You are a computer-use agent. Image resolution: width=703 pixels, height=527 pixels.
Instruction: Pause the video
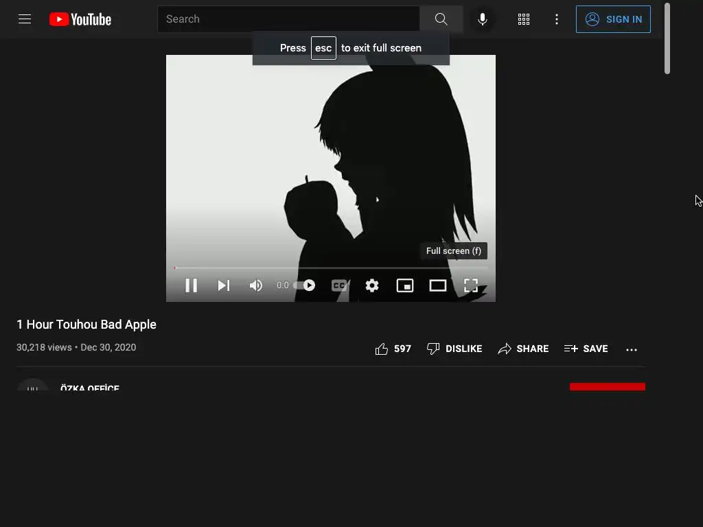point(192,285)
